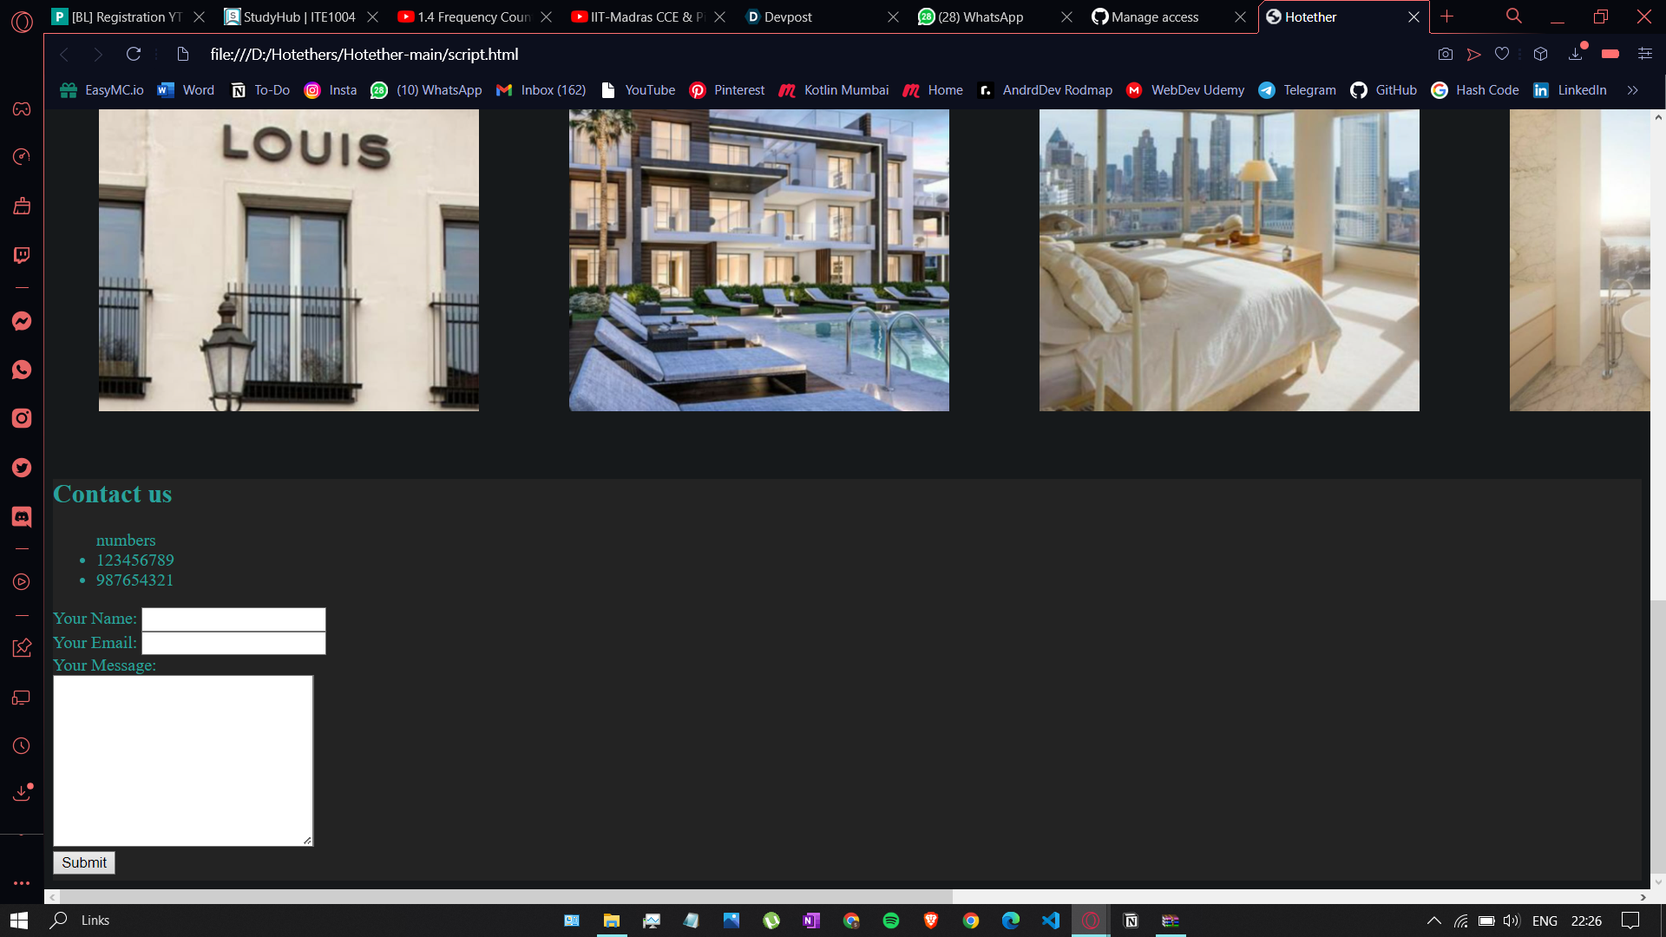1666x937 pixels.
Task: Open the GitHub bookmark link
Action: pyautogui.click(x=1384, y=90)
